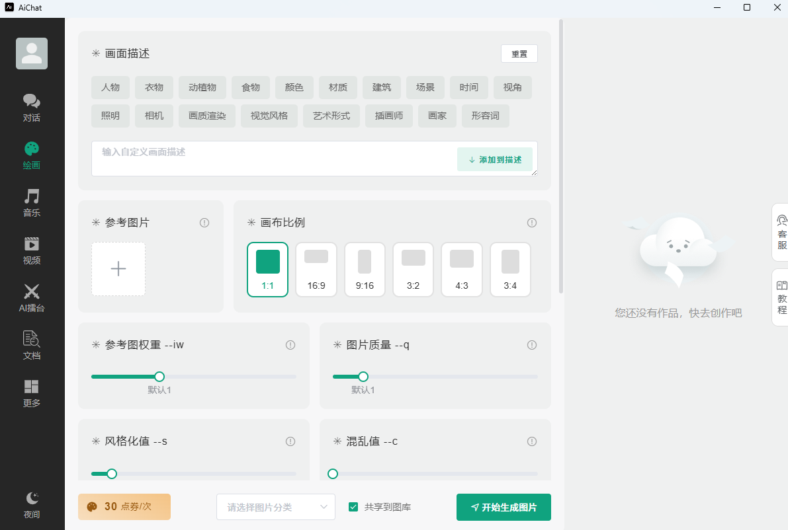This screenshot has height=530, width=788.
Task: Click the 开始生成图片 button
Action: click(503, 508)
